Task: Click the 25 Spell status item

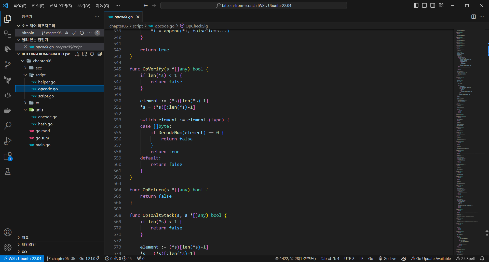Action: pos(465,258)
